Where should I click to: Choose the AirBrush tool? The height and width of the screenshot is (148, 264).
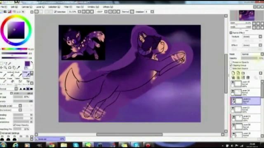(11, 74)
